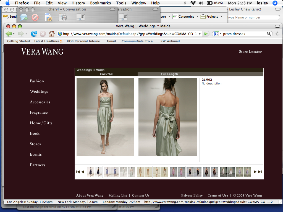Click the Save icon in cheryl Conversation
Screen dimensions: 283x212
point(63,17)
